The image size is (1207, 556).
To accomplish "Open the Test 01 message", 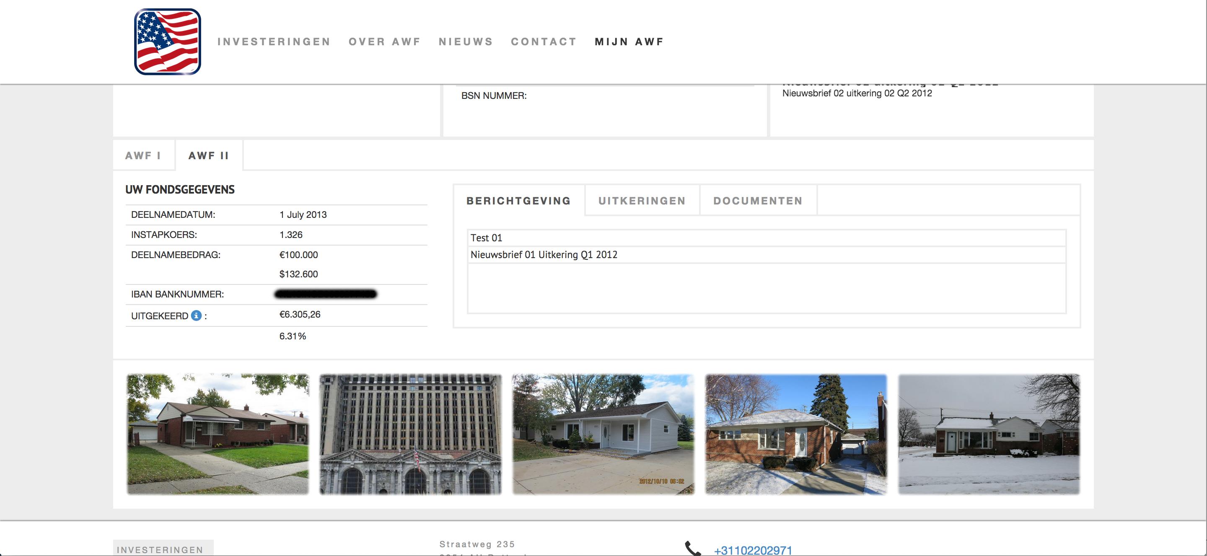I will [486, 238].
